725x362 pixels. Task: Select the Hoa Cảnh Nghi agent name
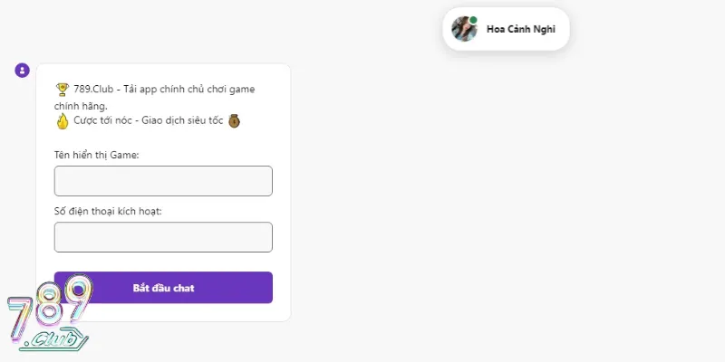point(521,29)
